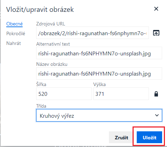The image size is (167, 147).
Task: Focus the Zdrojová URL input field
Action: point(93,33)
